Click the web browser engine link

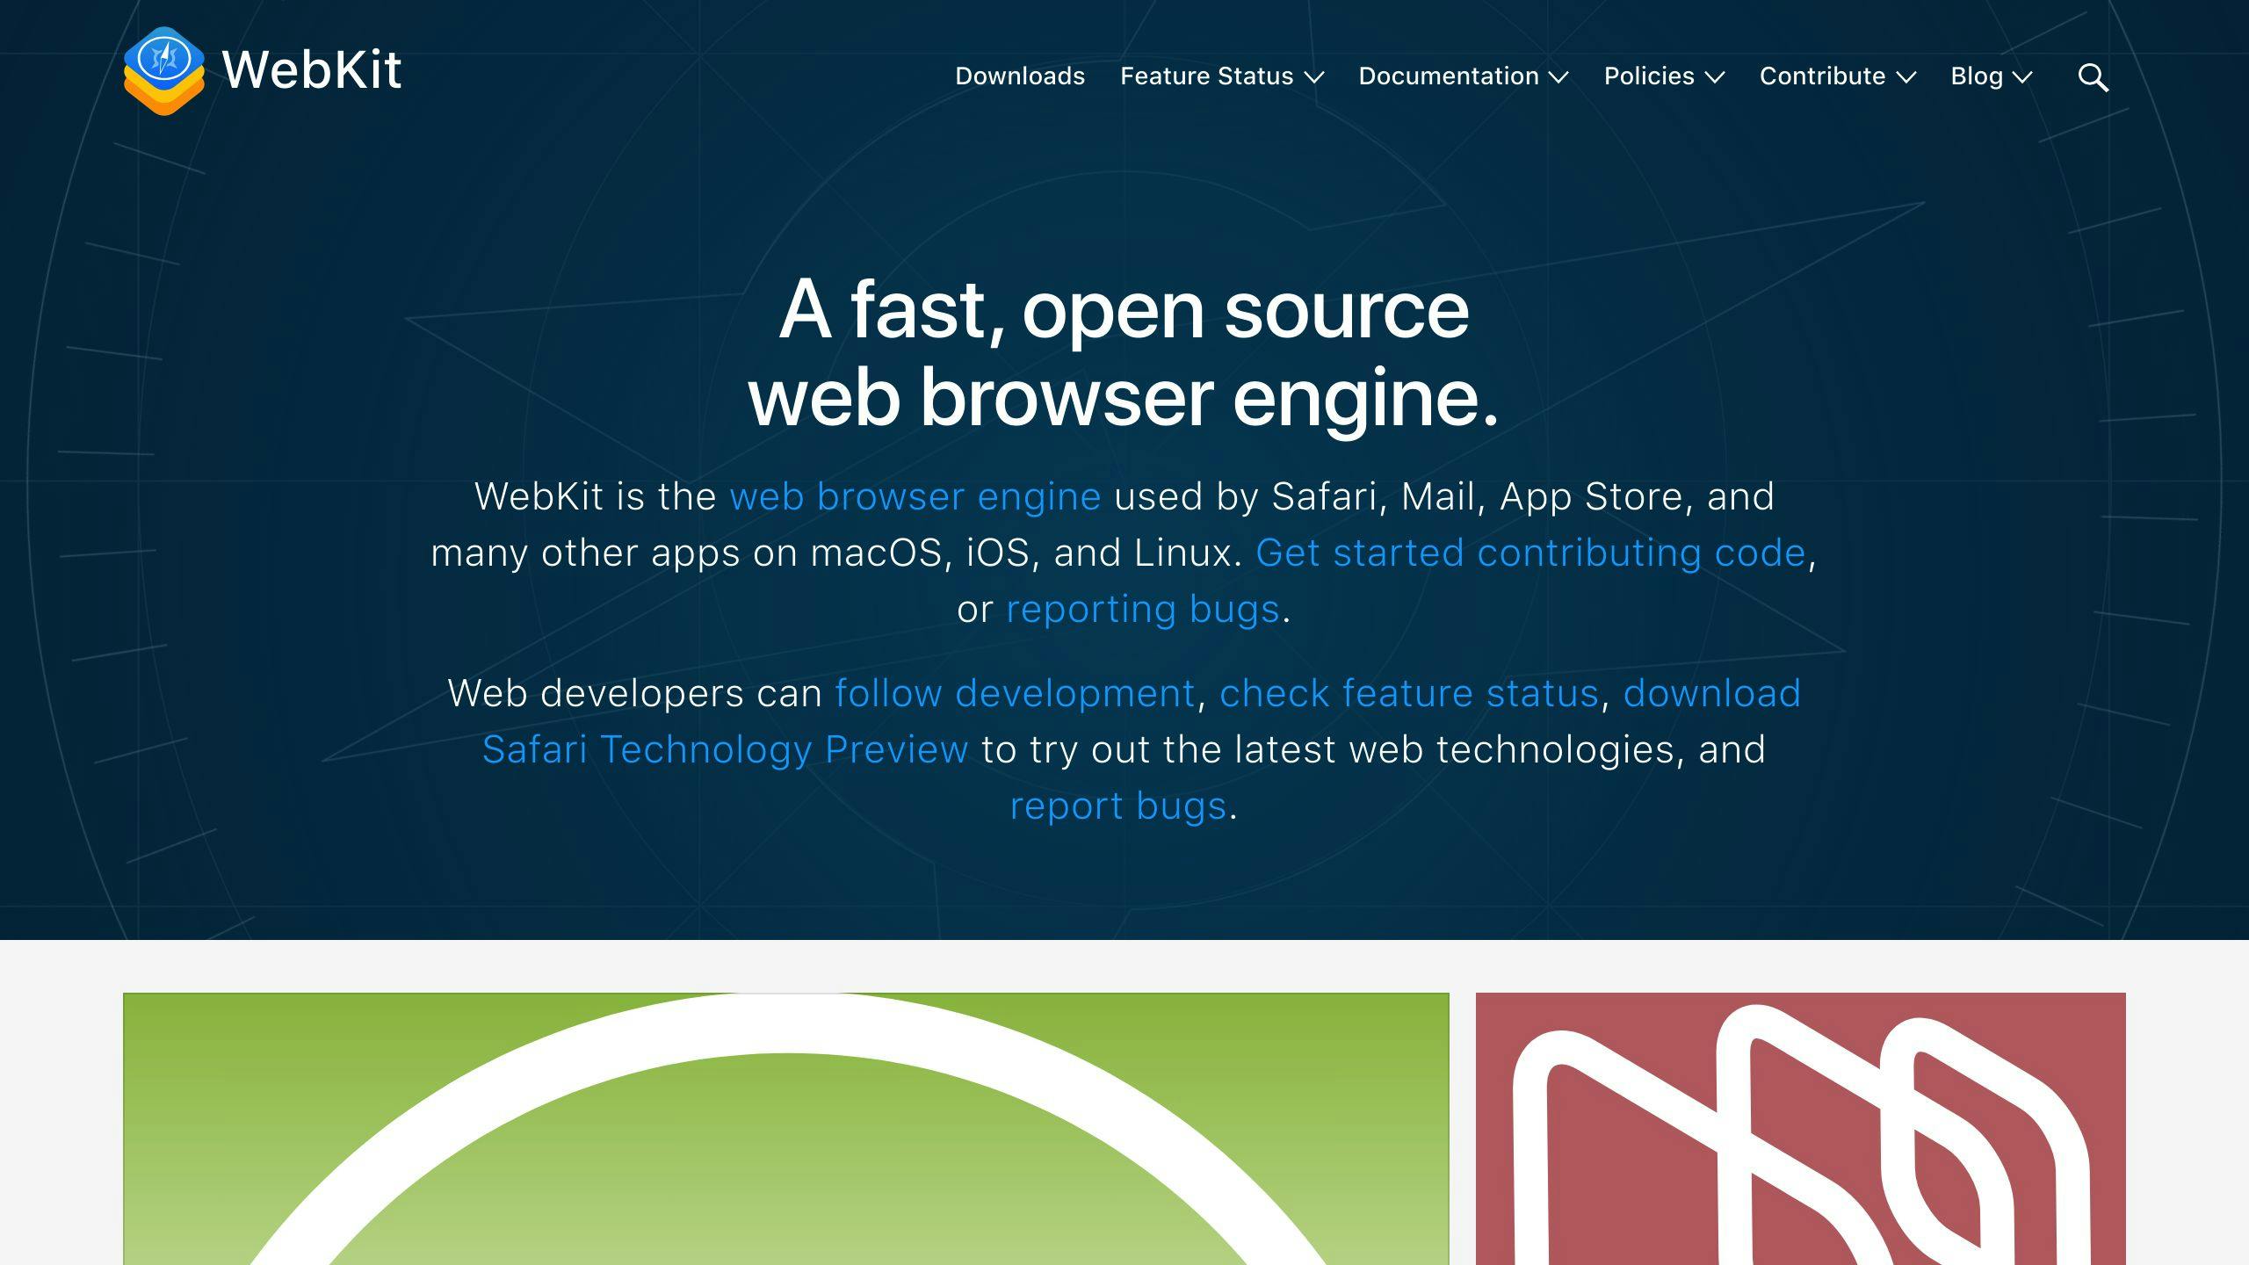[x=915, y=495]
